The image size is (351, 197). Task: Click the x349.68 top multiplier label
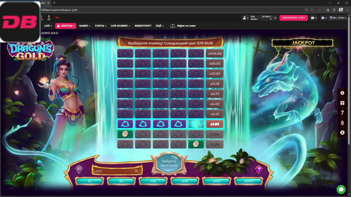(x=214, y=53)
